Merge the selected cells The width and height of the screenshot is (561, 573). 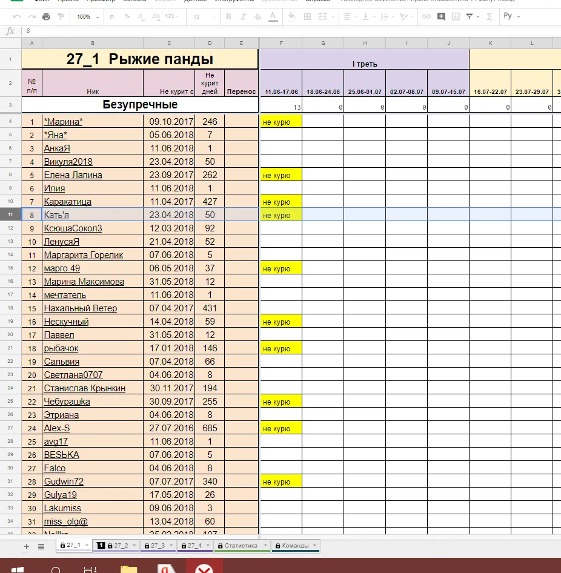322,17
